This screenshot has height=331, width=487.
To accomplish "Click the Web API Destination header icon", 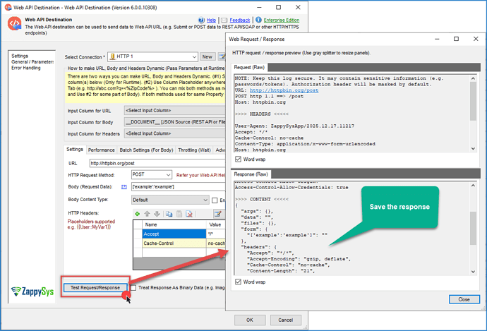I will click(15, 23).
